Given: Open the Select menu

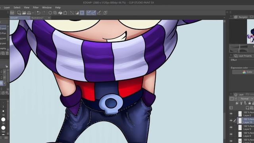Looking at the screenshot, I should click(x=17, y=8).
